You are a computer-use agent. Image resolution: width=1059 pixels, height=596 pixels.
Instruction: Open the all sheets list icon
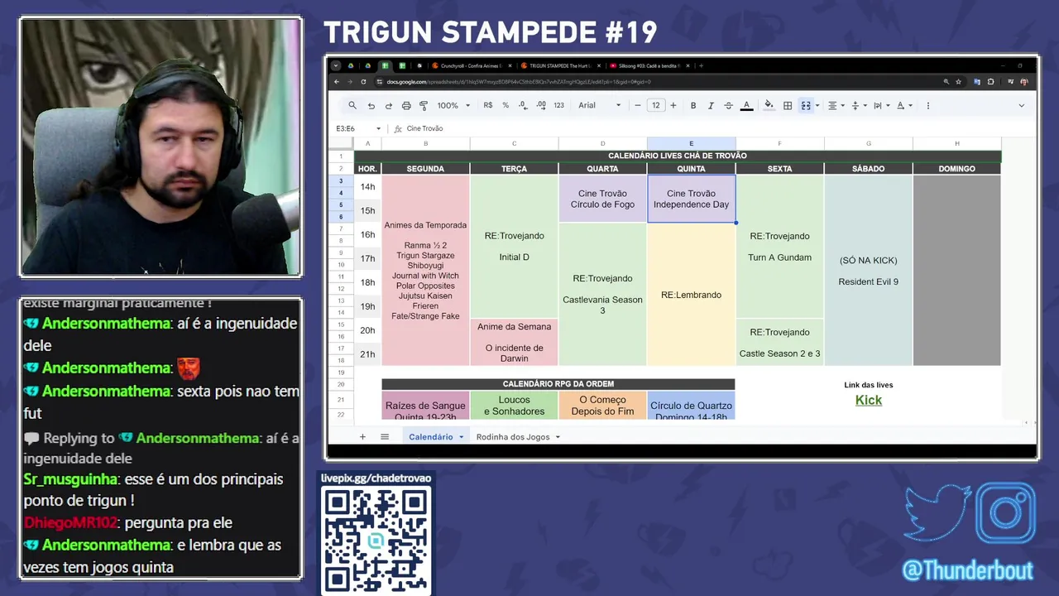coord(385,436)
